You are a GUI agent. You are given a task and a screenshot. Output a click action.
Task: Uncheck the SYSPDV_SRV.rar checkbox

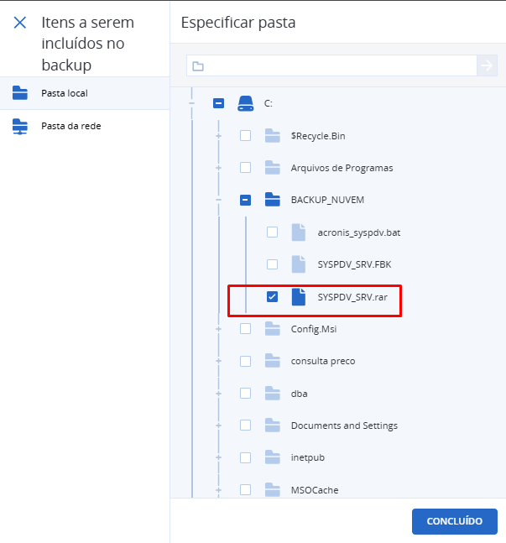272,297
